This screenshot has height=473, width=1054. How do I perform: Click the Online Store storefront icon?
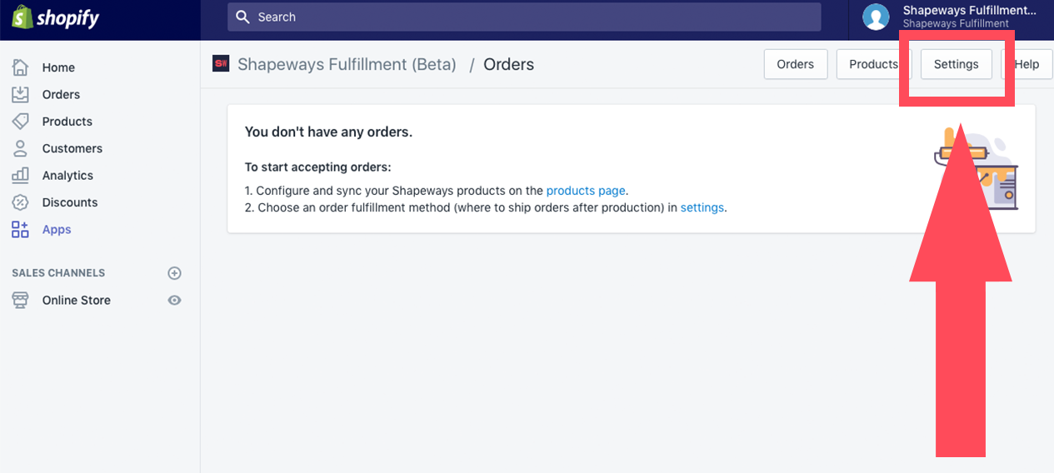point(20,300)
